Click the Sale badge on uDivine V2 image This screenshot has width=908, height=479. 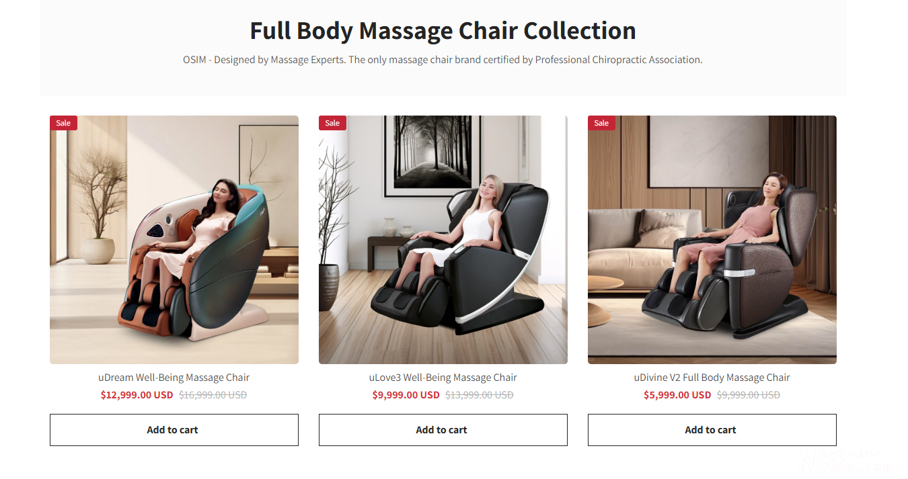pos(601,123)
